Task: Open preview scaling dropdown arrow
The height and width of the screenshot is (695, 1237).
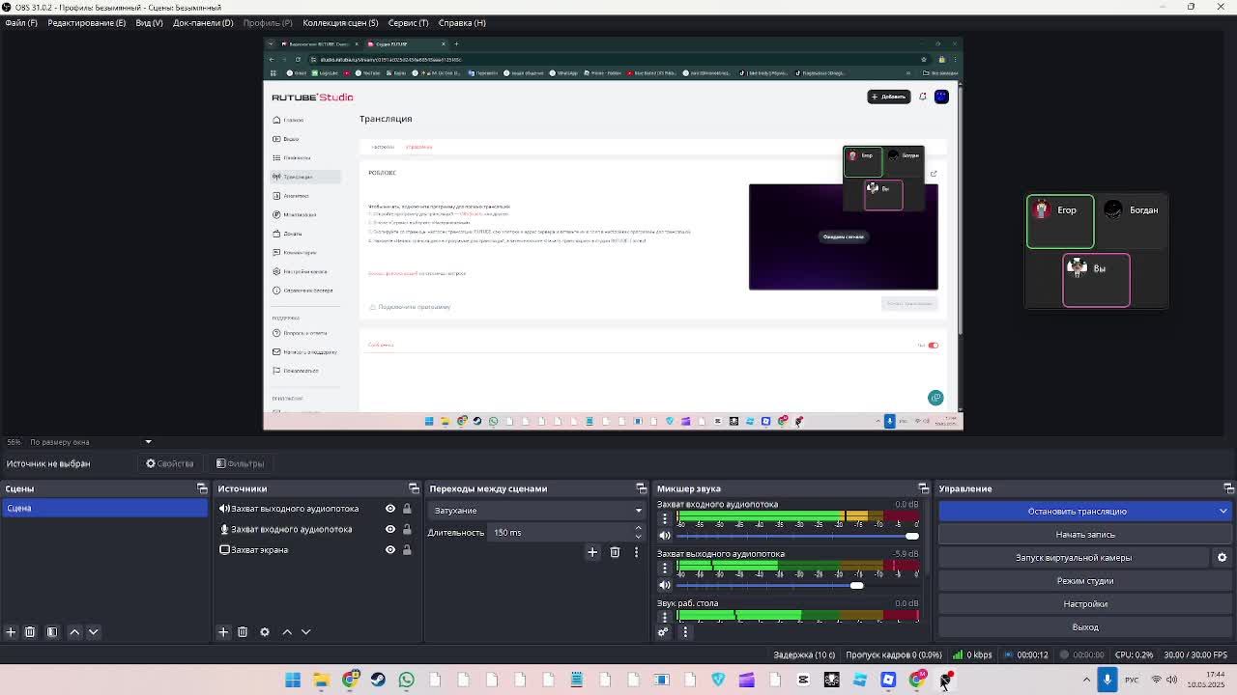Action: point(148,442)
